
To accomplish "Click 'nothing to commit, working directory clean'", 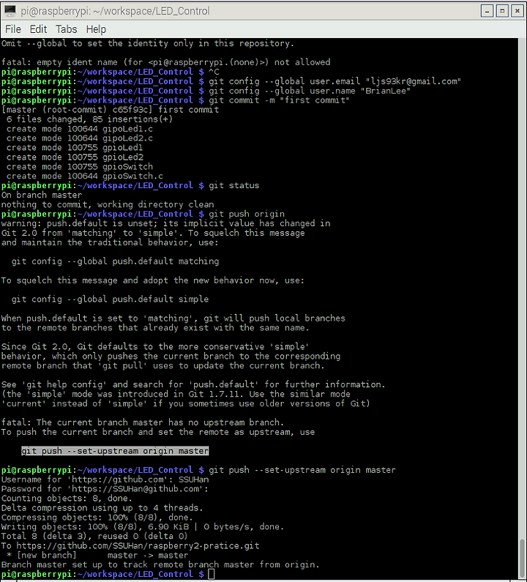I will pos(108,204).
